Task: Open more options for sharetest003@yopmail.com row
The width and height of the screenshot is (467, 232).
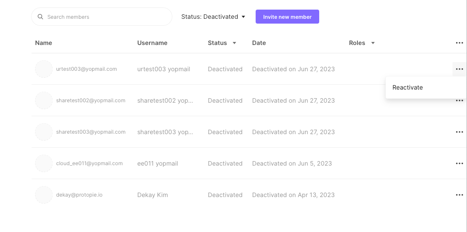Action: point(459,132)
